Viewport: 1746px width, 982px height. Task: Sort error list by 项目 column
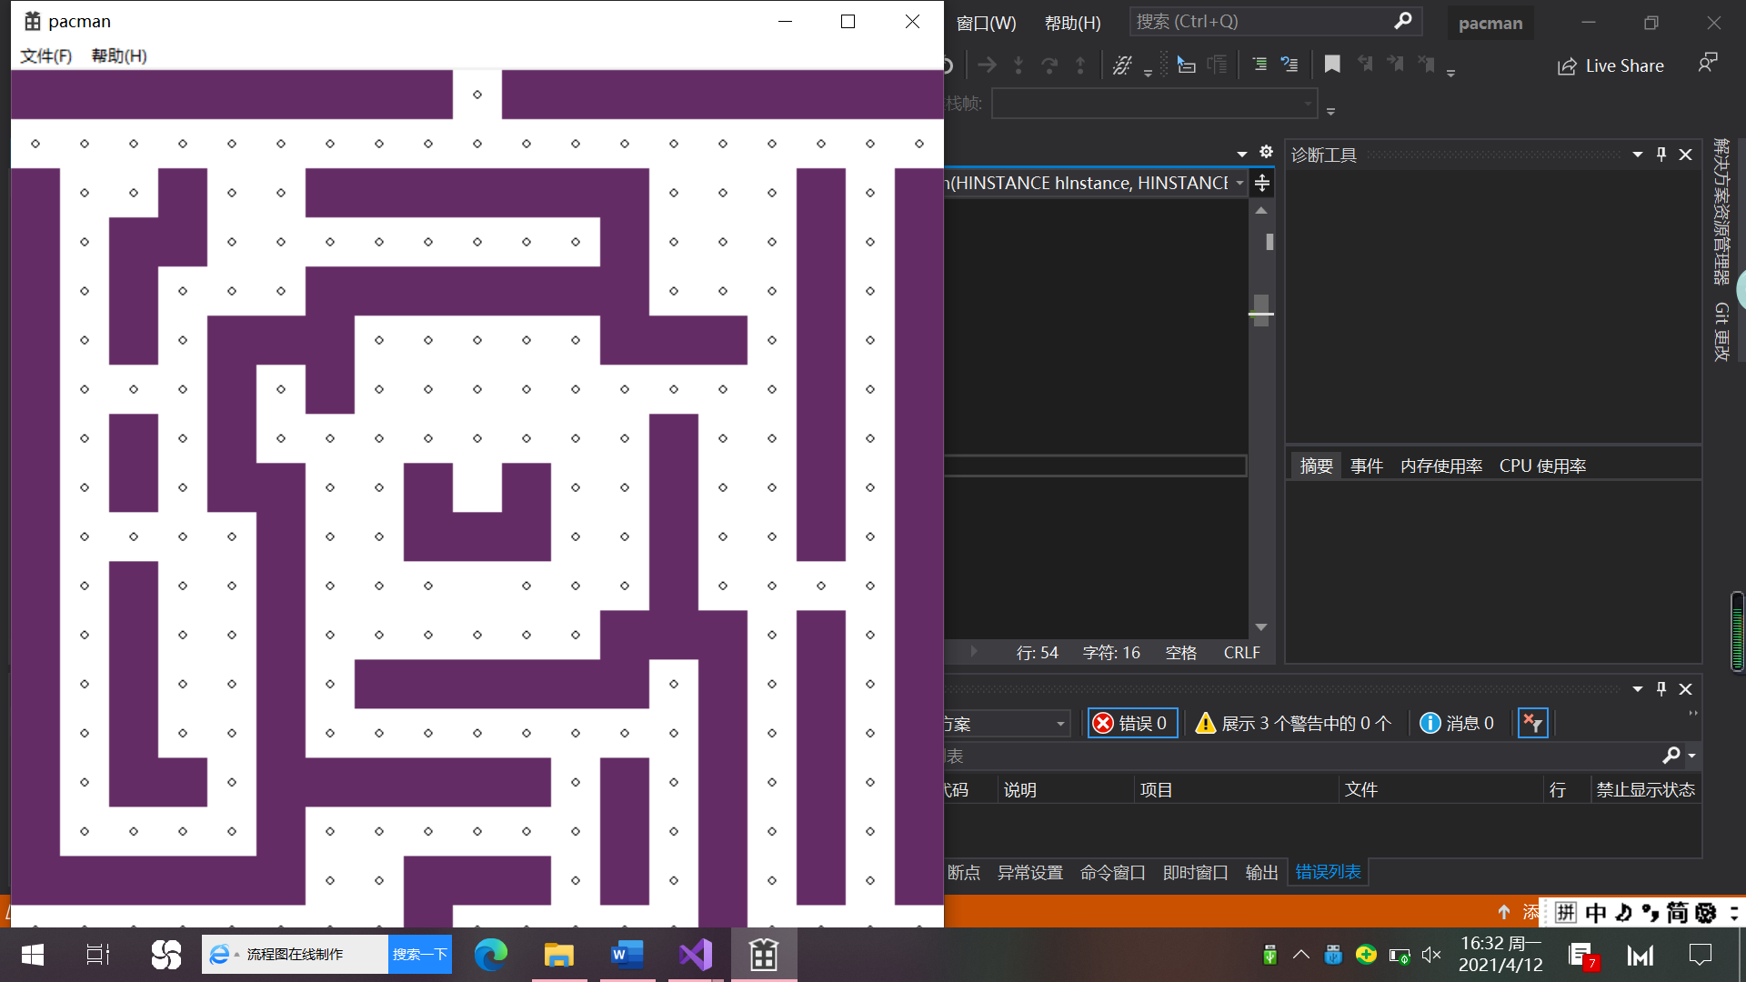1156,790
